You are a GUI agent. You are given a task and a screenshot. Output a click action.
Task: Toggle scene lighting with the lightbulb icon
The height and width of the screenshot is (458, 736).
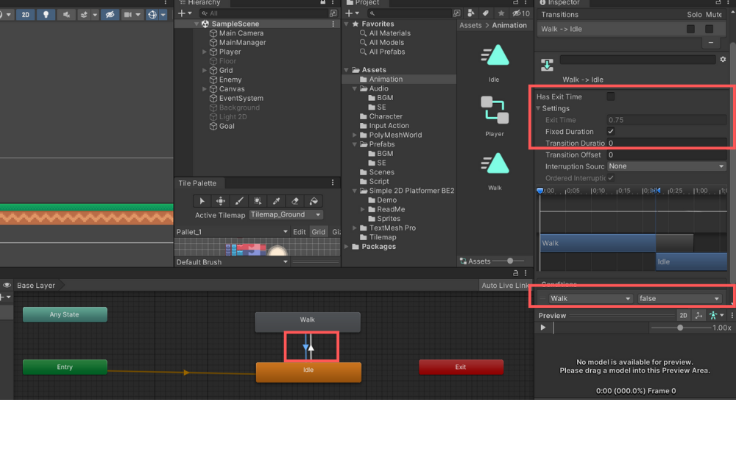click(x=46, y=15)
